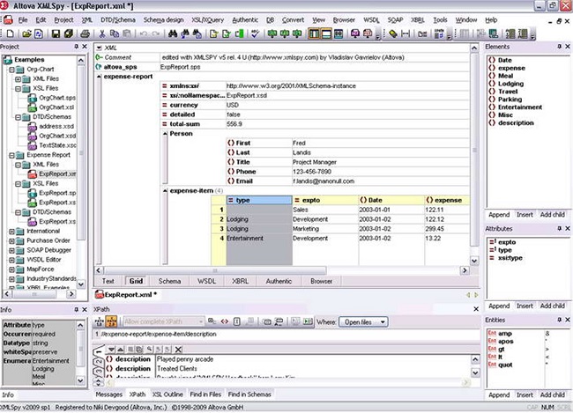Viewport: 573px width, 413px height.
Task: Click Add child in the Entities panel
Action: pos(552,395)
